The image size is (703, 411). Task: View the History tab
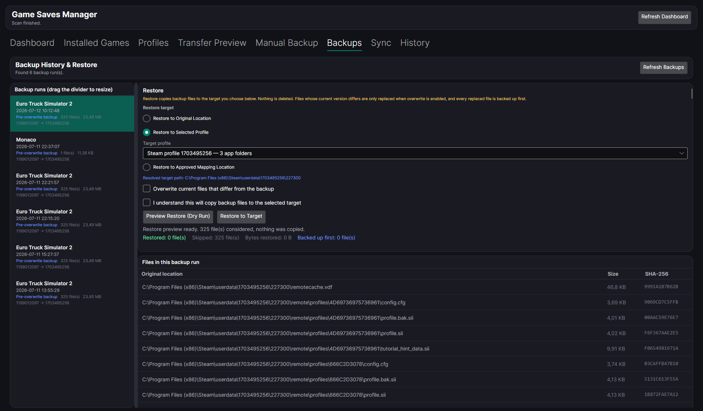[x=415, y=43]
